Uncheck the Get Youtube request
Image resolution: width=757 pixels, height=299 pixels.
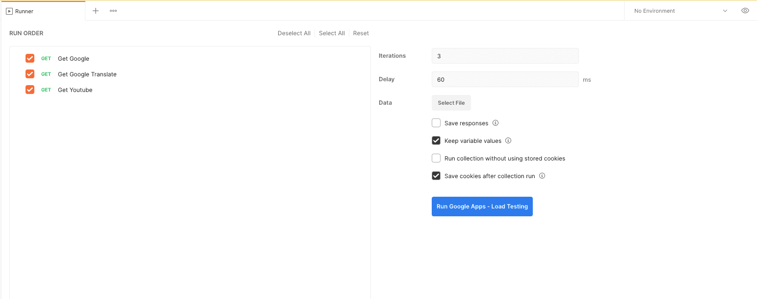pyautogui.click(x=30, y=90)
